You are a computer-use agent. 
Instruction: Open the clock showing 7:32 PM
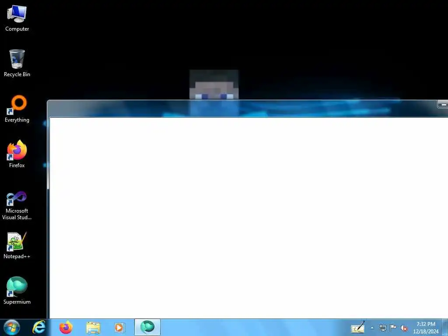[426, 328]
